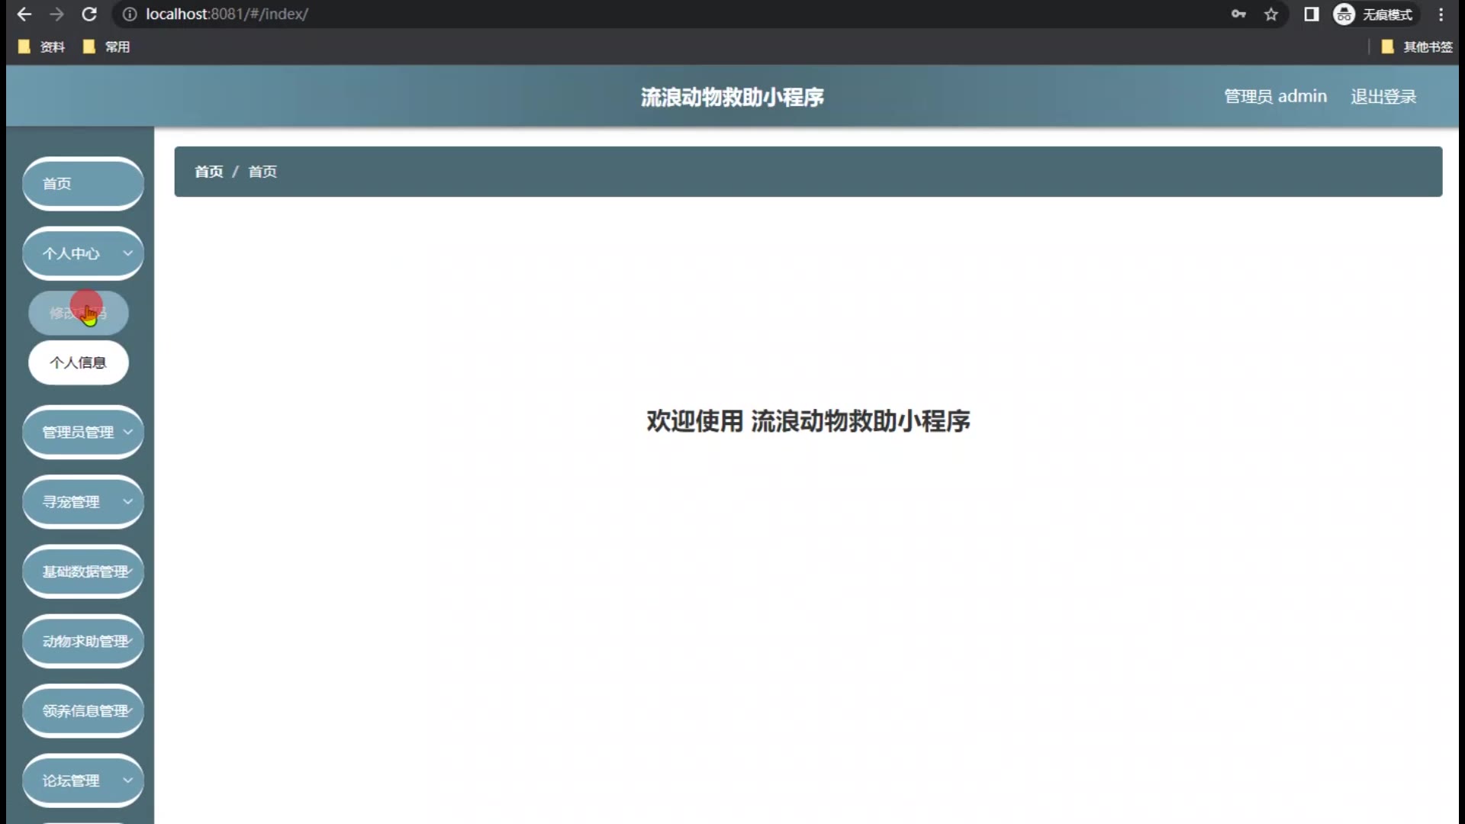Reload the page with refresh icon

point(89,14)
